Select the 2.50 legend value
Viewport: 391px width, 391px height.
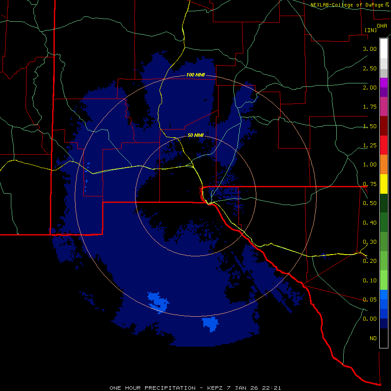point(370,68)
